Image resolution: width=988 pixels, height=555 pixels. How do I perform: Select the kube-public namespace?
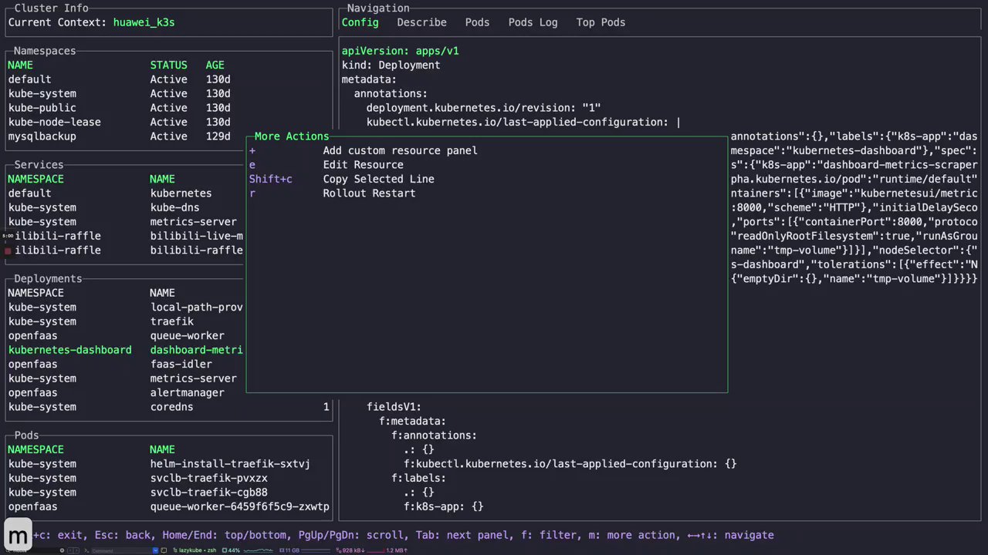click(42, 108)
